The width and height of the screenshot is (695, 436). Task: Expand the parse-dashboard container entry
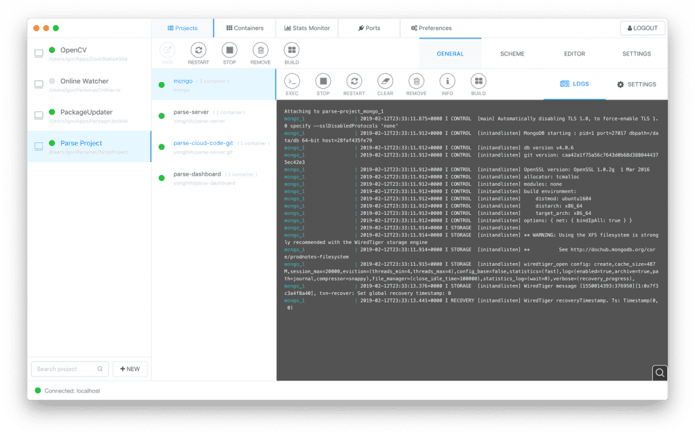coord(196,174)
